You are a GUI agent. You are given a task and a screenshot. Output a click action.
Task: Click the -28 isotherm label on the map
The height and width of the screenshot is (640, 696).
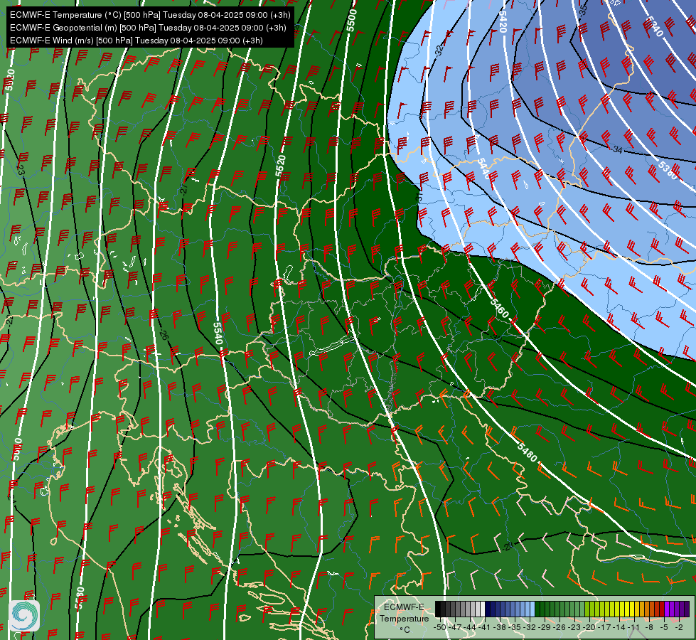click(509, 546)
